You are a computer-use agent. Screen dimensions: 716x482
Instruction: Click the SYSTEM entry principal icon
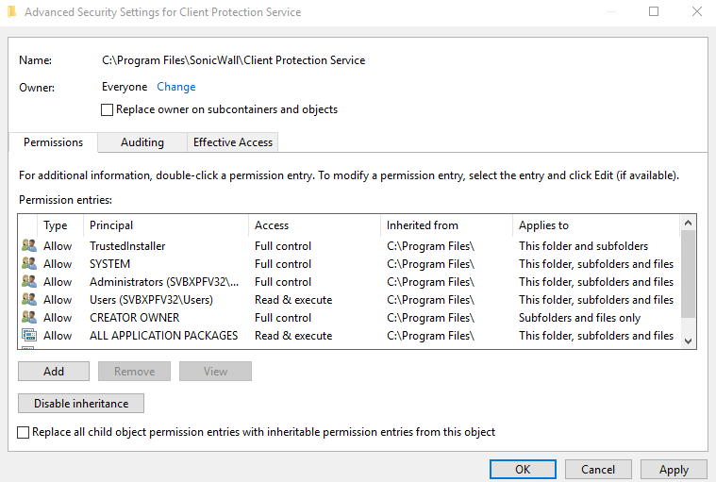[x=28, y=264]
